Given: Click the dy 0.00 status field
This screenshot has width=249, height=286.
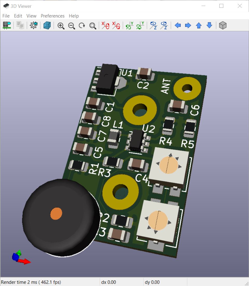Looking at the screenshot, I should (x=152, y=282).
